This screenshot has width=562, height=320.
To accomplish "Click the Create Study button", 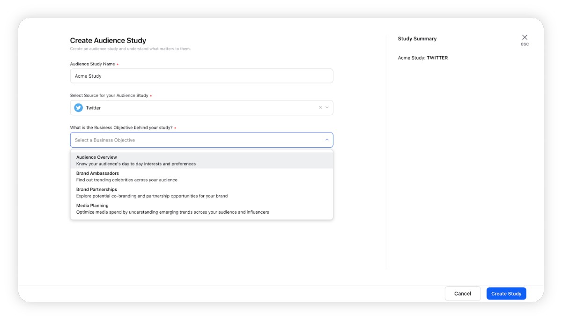I will pos(506,293).
